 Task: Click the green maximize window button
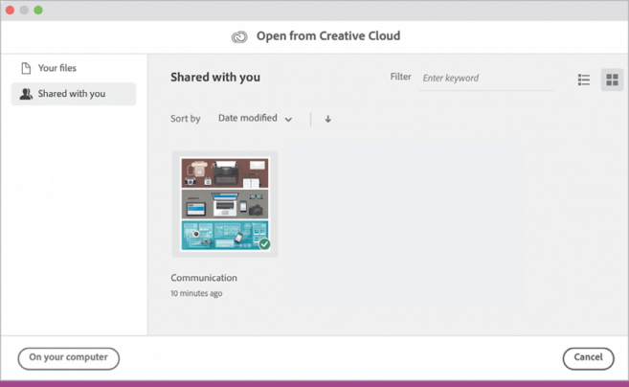[38, 10]
